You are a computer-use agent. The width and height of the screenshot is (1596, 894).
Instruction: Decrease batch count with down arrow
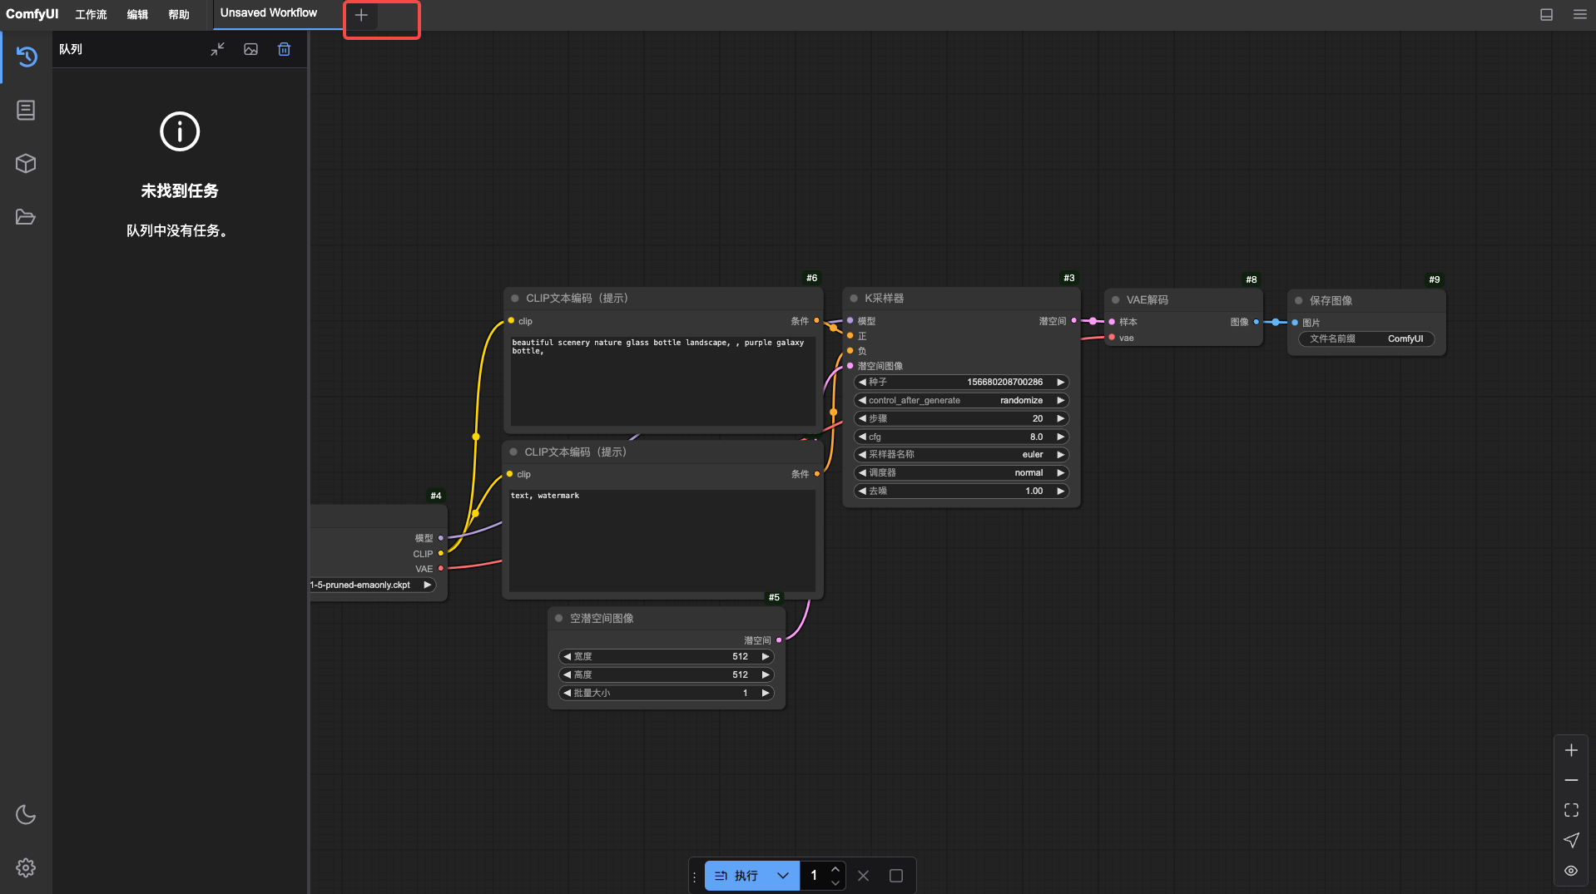tap(835, 883)
